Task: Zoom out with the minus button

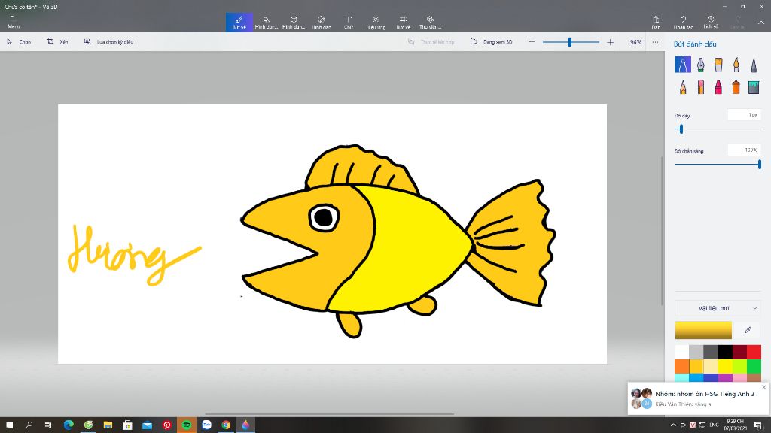Action: (x=531, y=42)
